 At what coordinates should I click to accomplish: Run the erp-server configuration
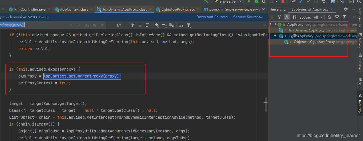pos(249,2)
